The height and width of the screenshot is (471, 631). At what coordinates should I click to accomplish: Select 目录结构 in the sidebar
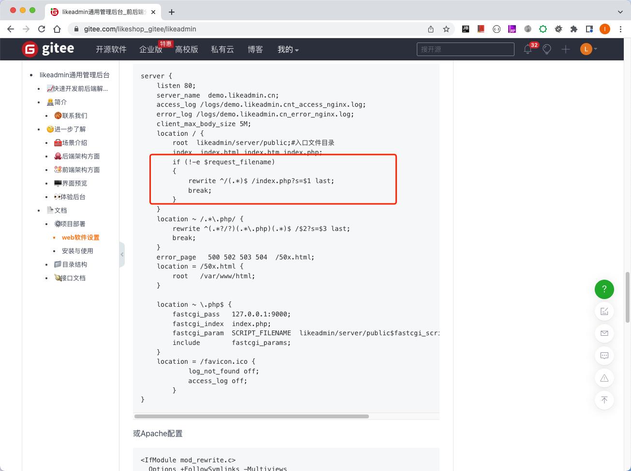point(74,264)
